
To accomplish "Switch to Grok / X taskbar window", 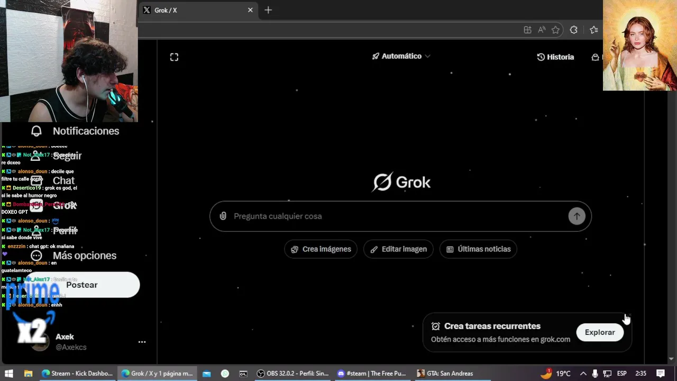I will pyautogui.click(x=157, y=374).
